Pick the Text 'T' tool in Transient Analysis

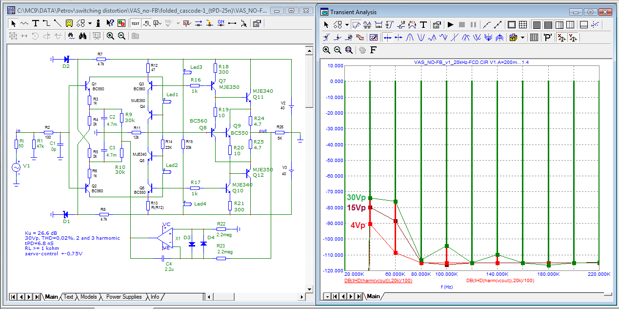[423, 24]
